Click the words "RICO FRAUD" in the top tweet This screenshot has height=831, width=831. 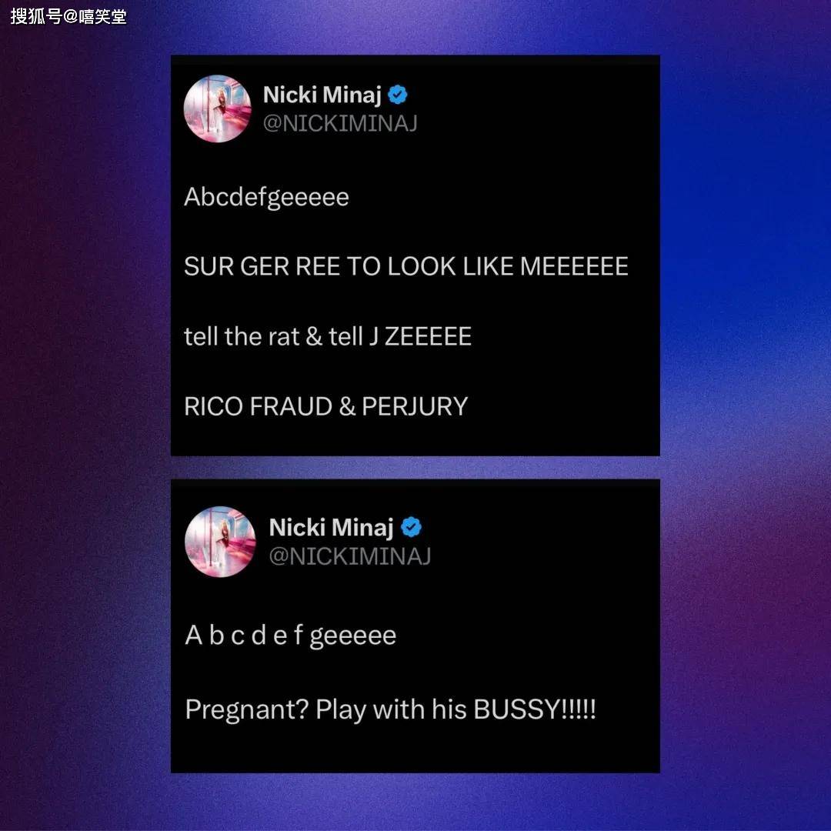258,406
